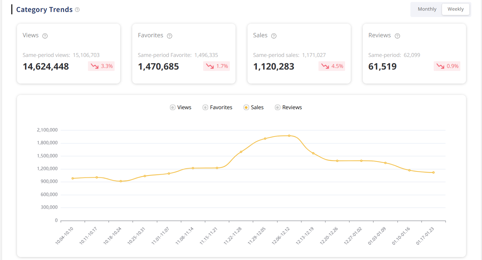Click the data point for 10.04-10.10
The height and width of the screenshot is (260, 482).
[73, 178]
